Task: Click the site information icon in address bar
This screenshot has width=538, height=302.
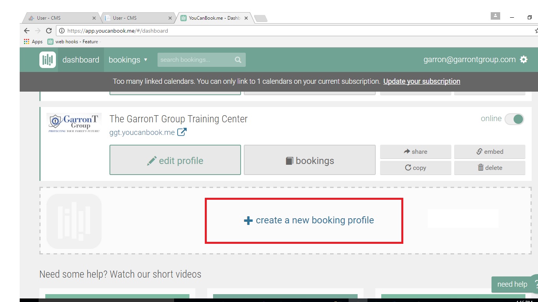Action: pos(61,31)
